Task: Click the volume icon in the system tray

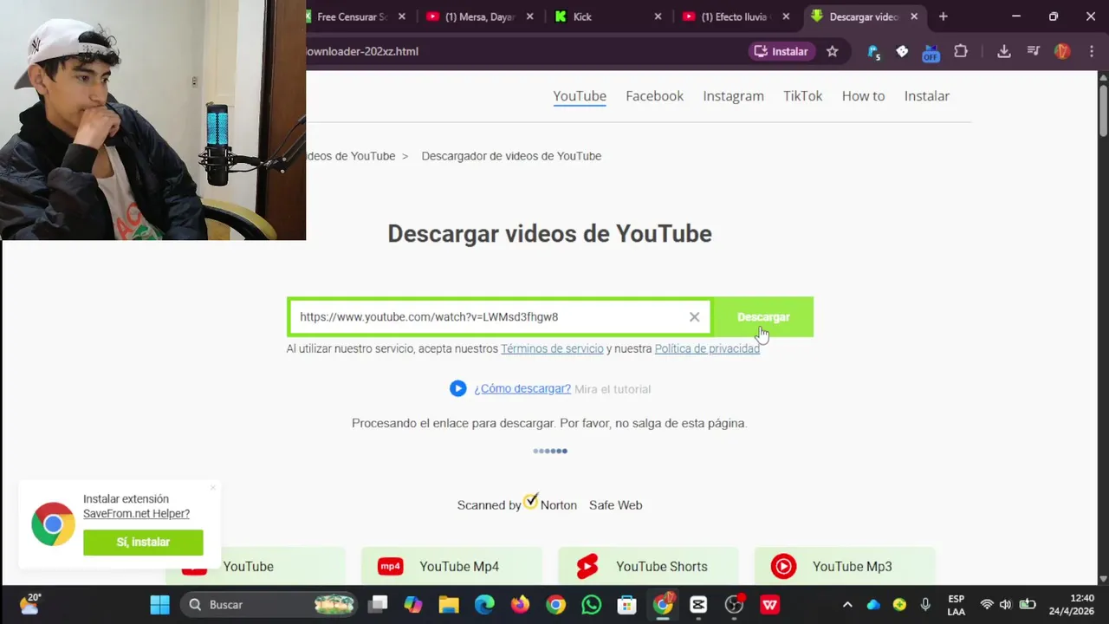Action: [1005, 605]
